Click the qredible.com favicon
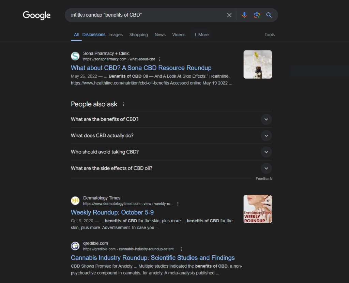Image resolution: width=349 pixels, height=283 pixels. click(75, 246)
